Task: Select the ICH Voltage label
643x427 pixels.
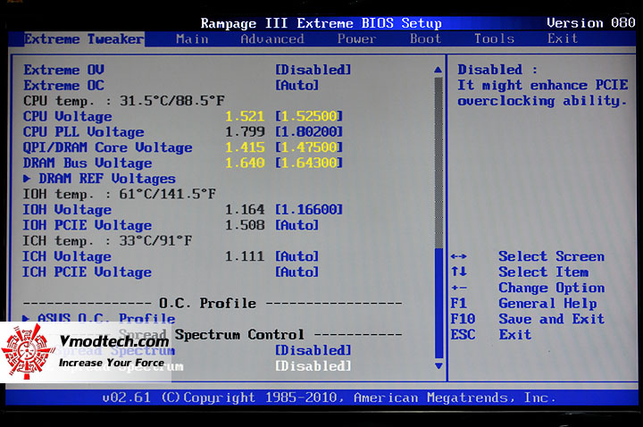Action: (67, 256)
